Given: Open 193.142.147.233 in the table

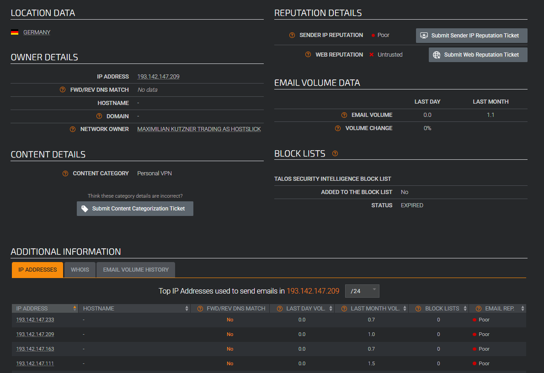Looking at the screenshot, I should point(35,320).
